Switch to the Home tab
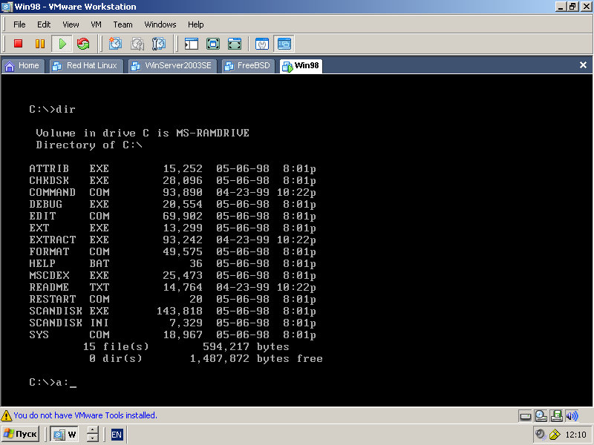 click(x=23, y=66)
